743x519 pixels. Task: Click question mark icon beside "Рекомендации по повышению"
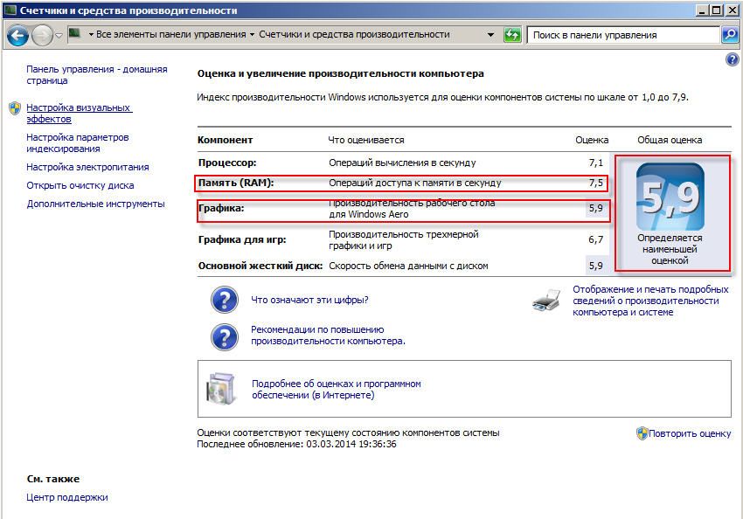tap(225, 336)
